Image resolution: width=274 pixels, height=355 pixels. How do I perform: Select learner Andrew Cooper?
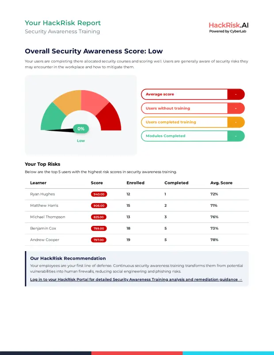pos(45,240)
